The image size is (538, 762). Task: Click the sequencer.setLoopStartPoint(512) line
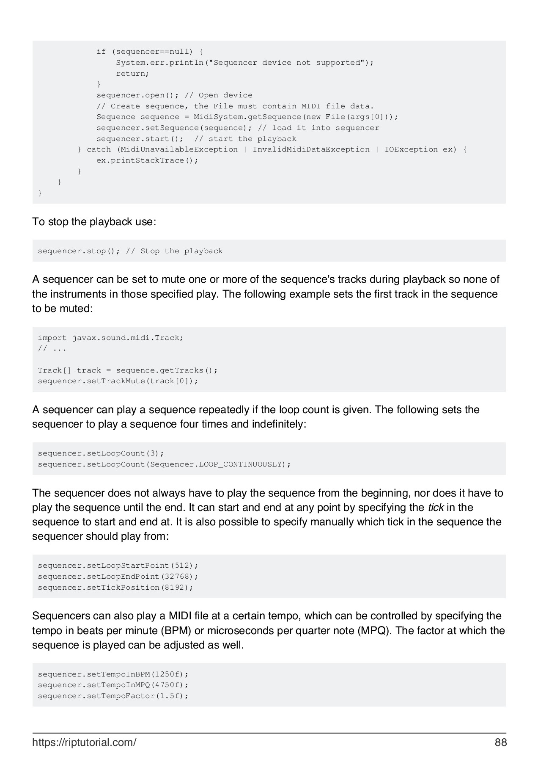coord(118,566)
